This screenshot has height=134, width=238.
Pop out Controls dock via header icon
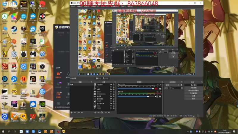pyautogui.click(x=202, y=82)
